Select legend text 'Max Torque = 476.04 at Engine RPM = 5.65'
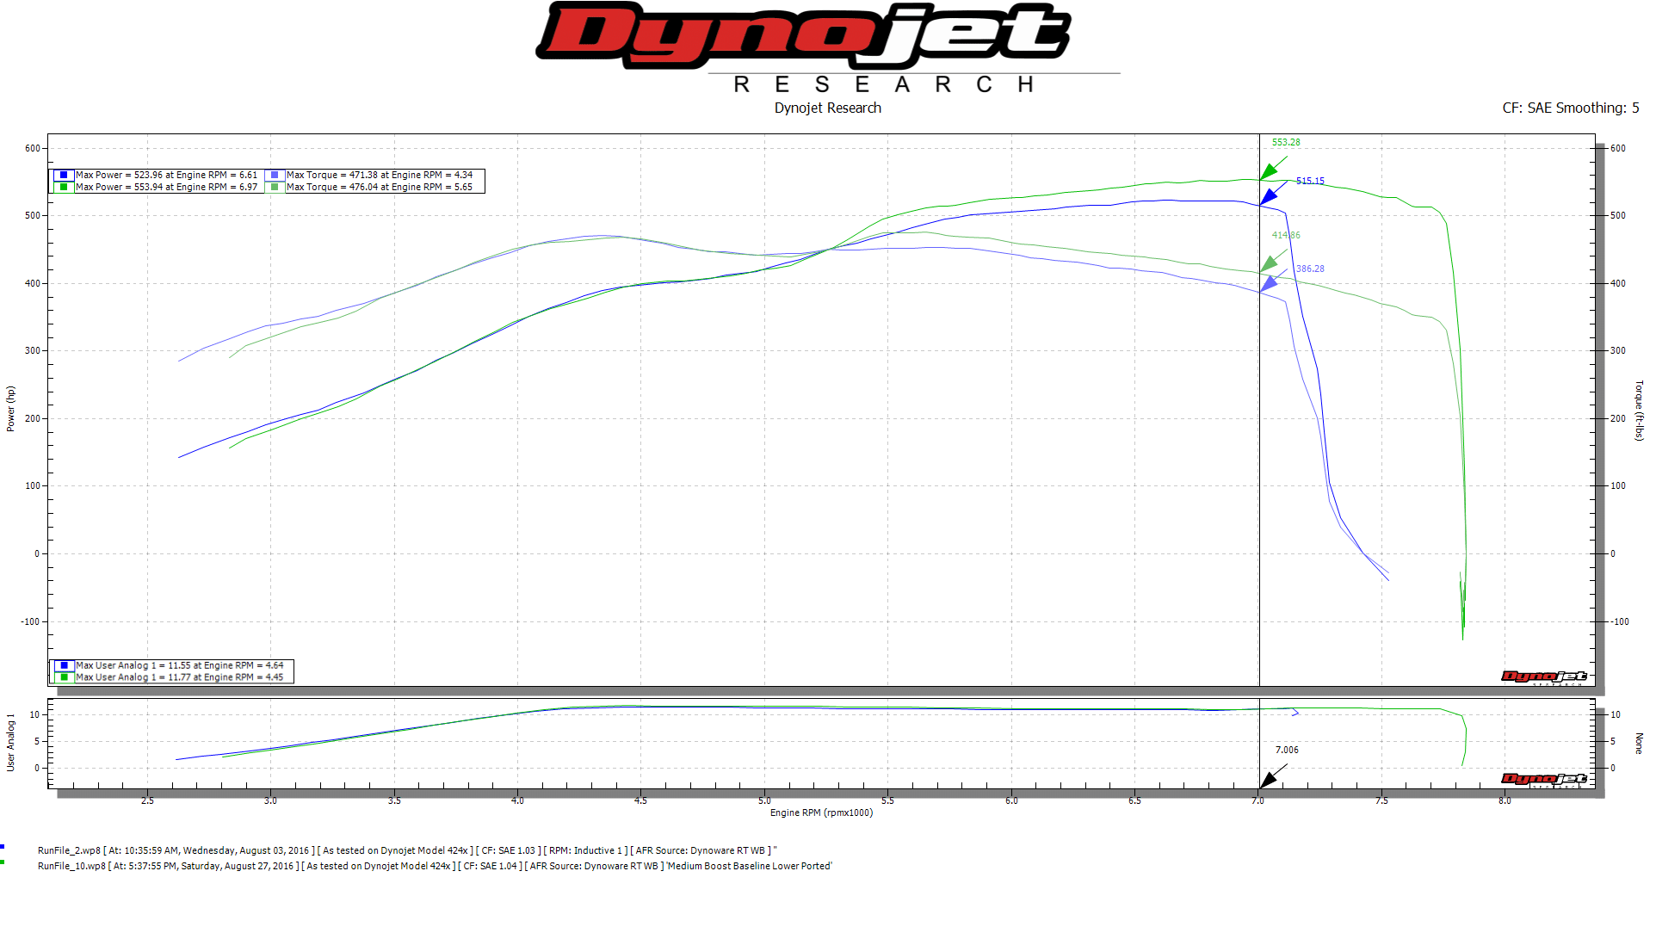The image size is (1656, 933). point(380,187)
